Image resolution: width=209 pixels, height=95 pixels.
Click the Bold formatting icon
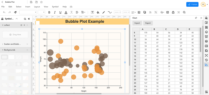click(49, 12)
